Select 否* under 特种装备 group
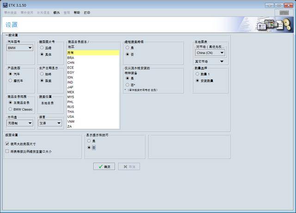 click(x=128, y=85)
